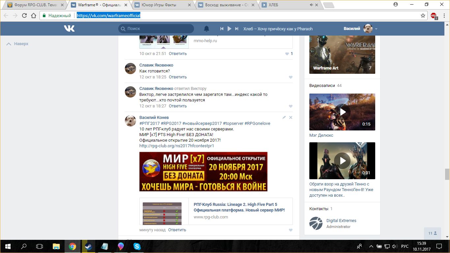Image resolution: width=450 pixels, height=253 pixels.
Task: Reply to the 12 окт 18:25 comment
Action: (x=178, y=77)
